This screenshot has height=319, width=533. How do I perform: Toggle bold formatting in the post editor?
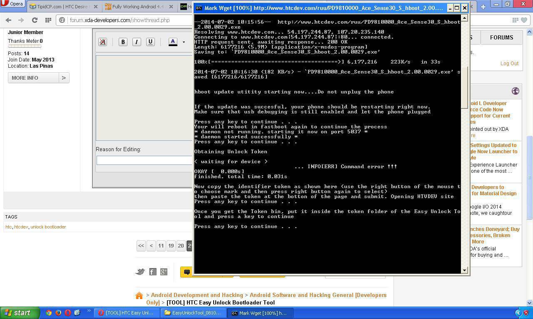123,42
